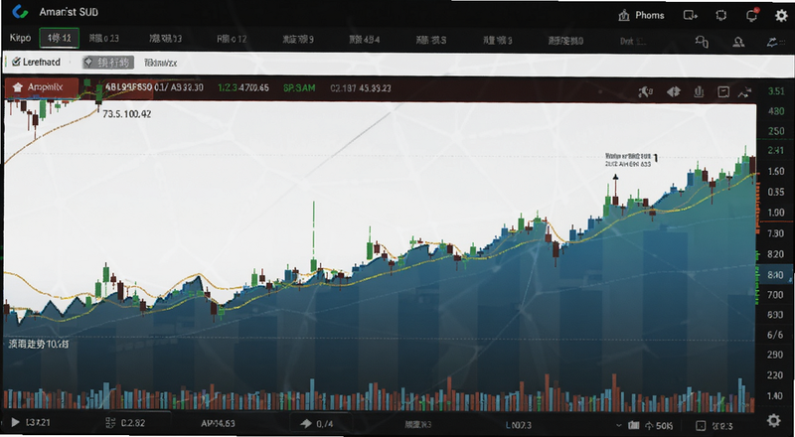Click the sync arrows icon in tab row

[x=774, y=41]
